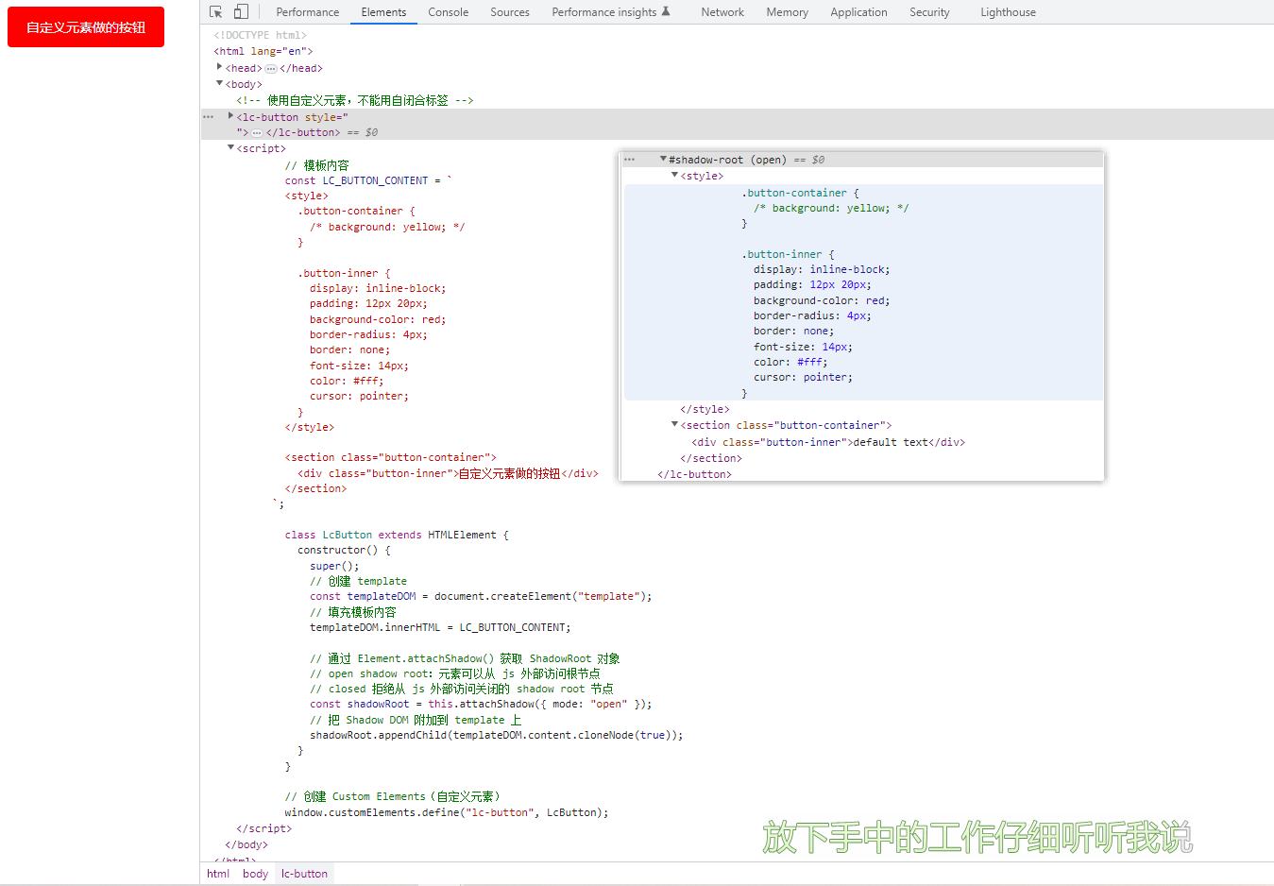The image size is (1274, 886).
Task: Click the 模板内容 comment in the script
Action: 317,165
